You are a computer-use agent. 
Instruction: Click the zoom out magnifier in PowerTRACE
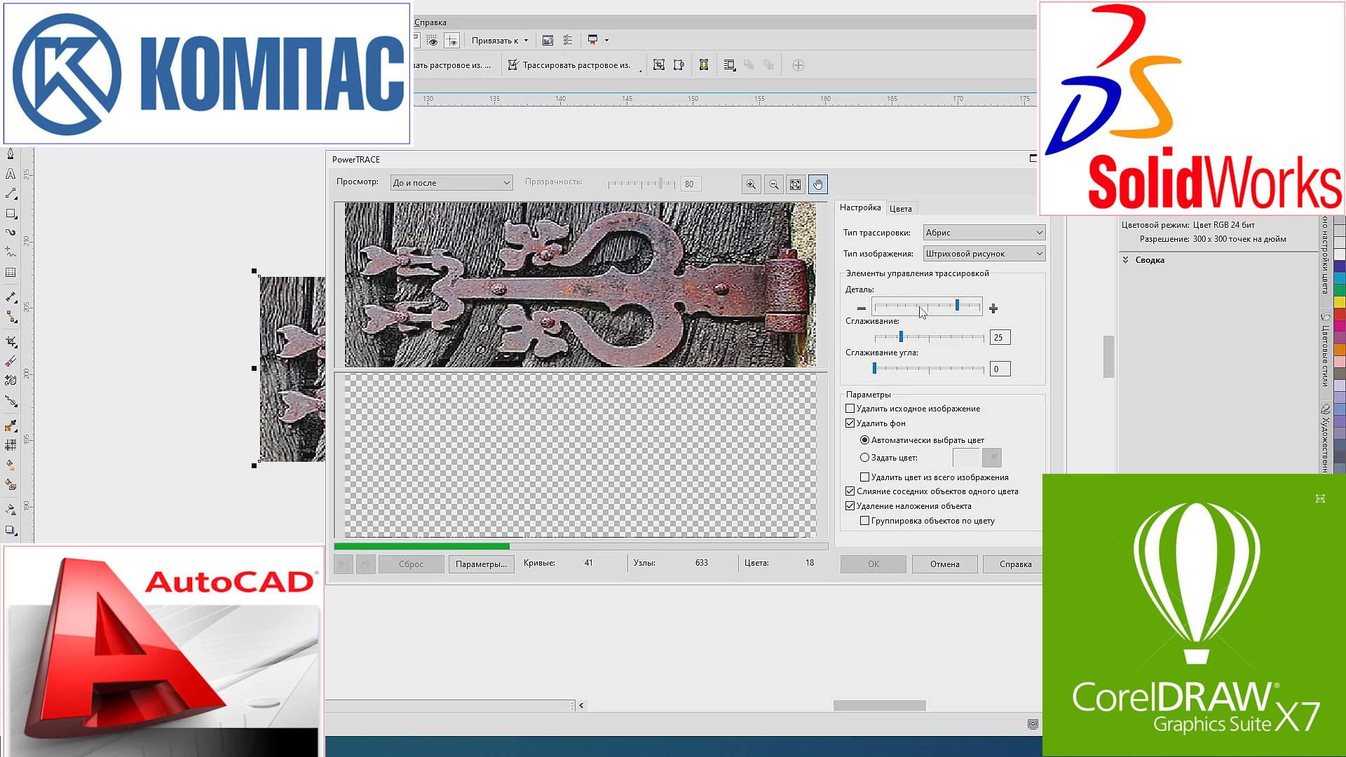(x=773, y=184)
